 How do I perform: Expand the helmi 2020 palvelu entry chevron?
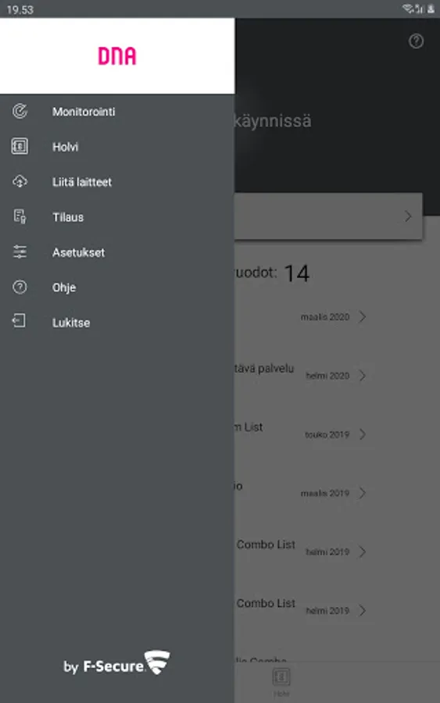pyautogui.click(x=363, y=376)
